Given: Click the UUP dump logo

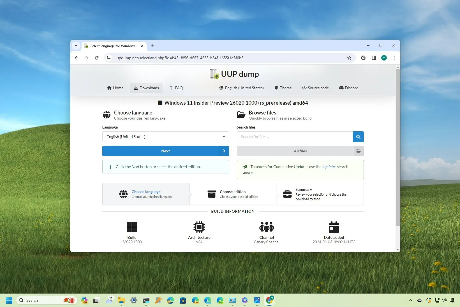Looking at the screenshot, I should tap(234, 74).
